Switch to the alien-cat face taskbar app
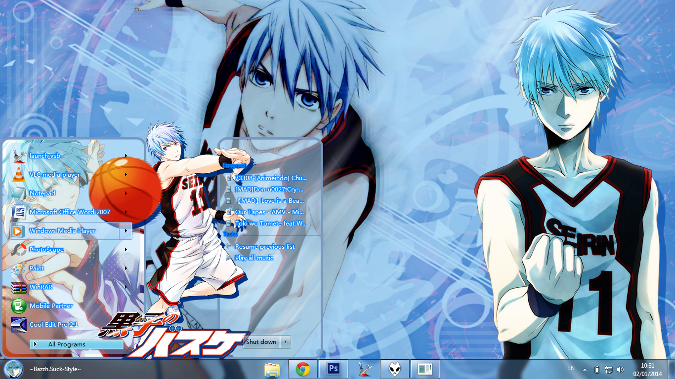The width and height of the screenshot is (675, 379). 395,369
